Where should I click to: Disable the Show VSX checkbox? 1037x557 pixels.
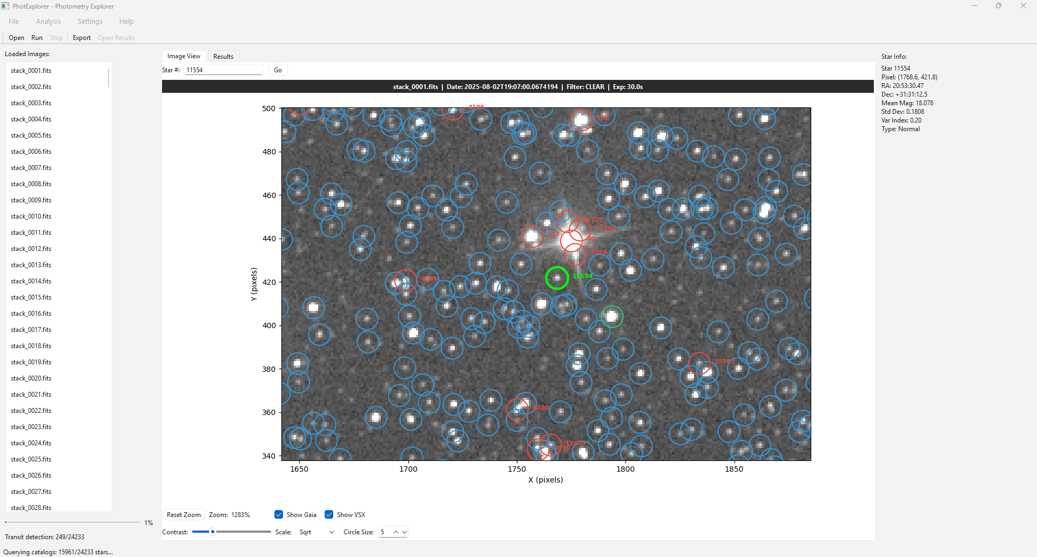point(329,514)
